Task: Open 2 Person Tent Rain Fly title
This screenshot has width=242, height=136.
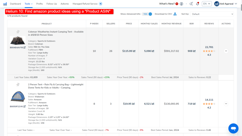Action: 56,86
